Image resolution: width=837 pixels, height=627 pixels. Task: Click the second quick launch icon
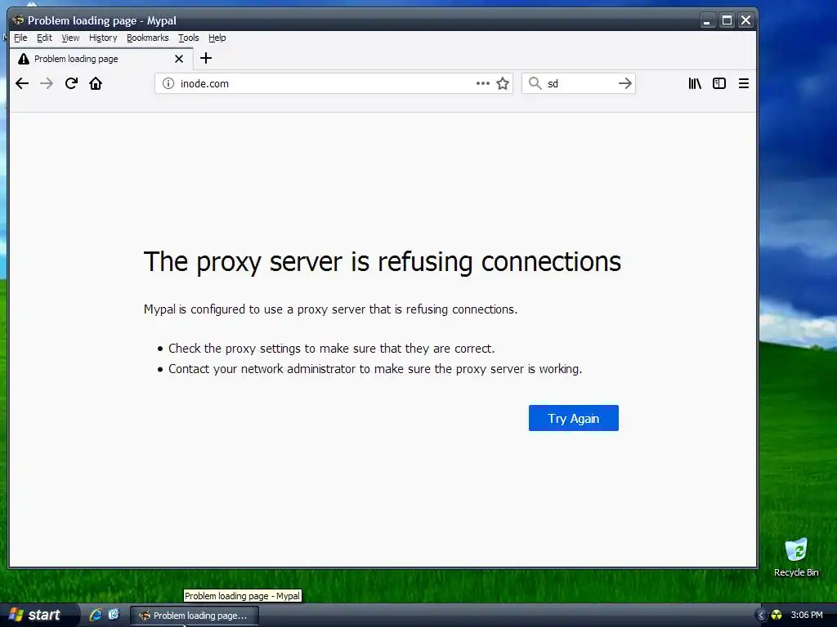point(114,615)
